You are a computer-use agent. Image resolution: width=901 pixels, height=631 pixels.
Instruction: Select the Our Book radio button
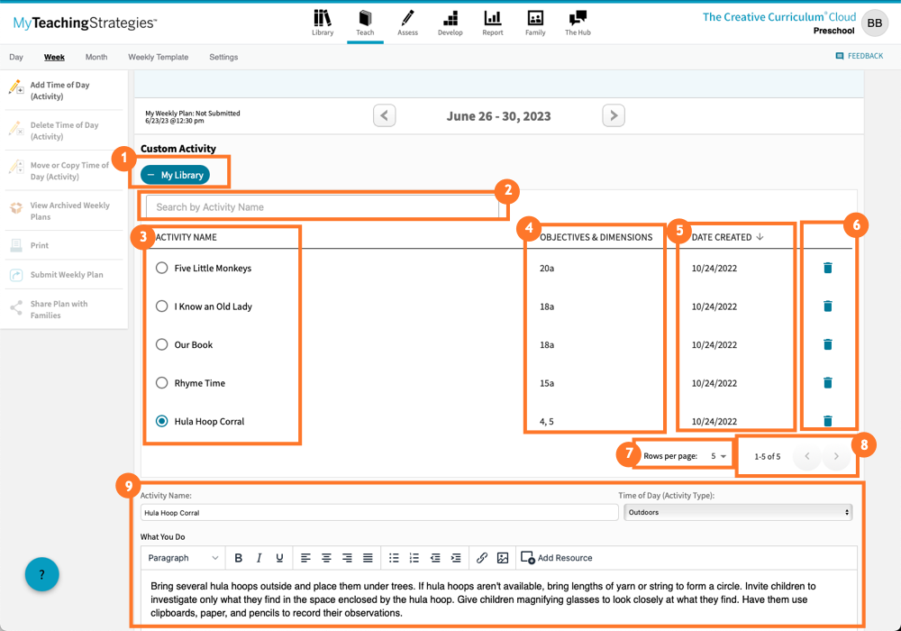coord(162,344)
